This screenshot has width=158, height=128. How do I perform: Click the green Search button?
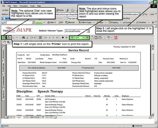38,23
